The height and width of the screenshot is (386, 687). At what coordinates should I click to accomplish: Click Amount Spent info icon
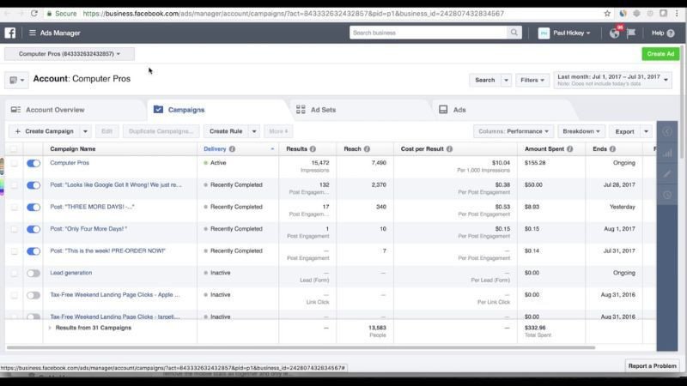(x=570, y=148)
